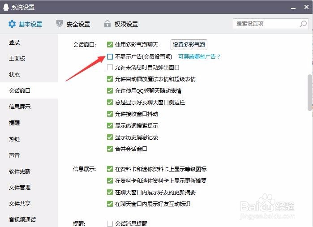313x227 pixels.
Task: Open 软件更新 in the sidebar
Action: coord(29,171)
